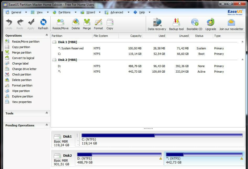The image size is (248, 169).
Task: Expand the Partitions menu dropdown arrow
Action: [76, 12]
